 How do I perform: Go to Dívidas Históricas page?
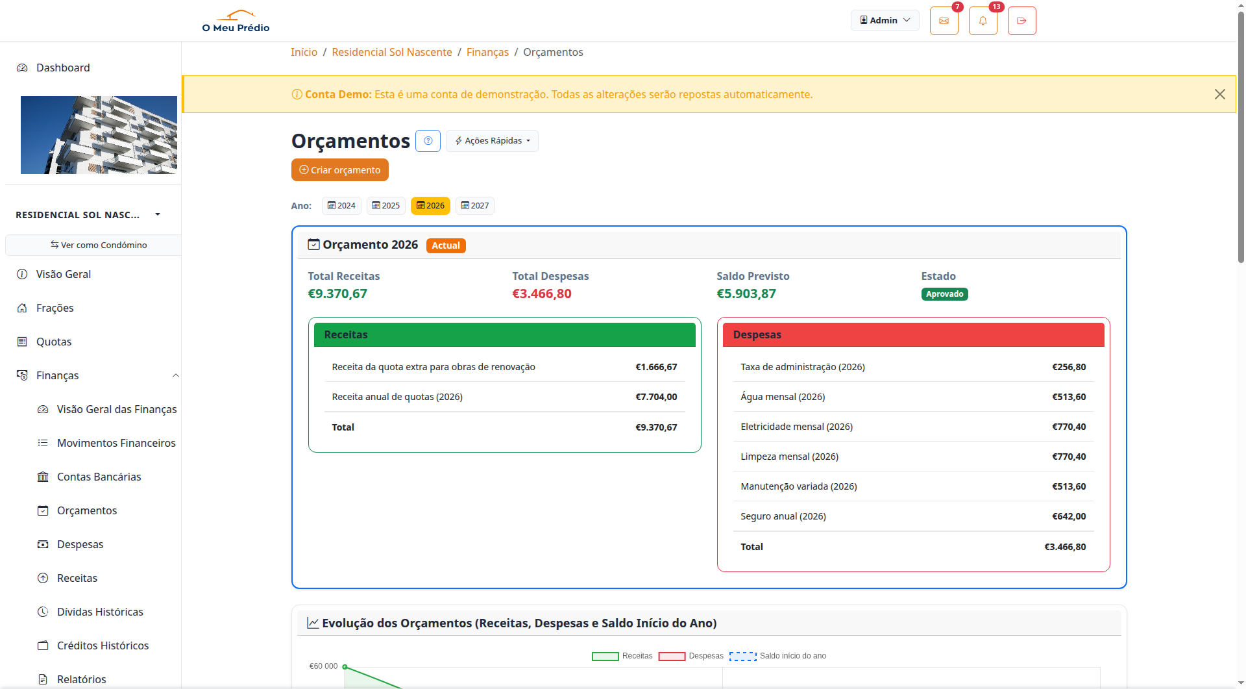point(100,612)
